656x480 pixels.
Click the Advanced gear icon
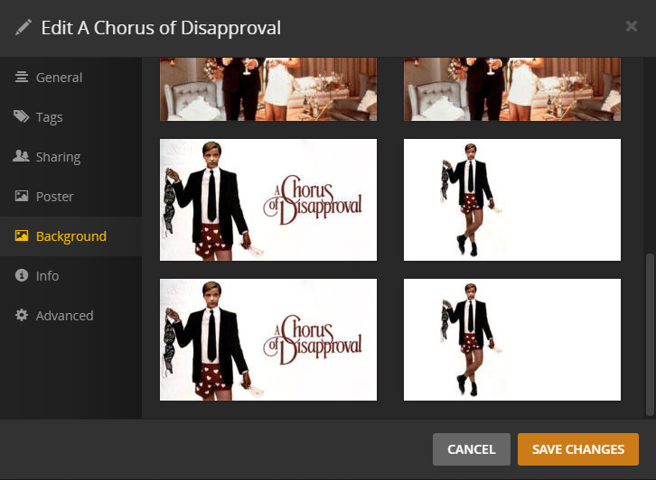[22, 315]
